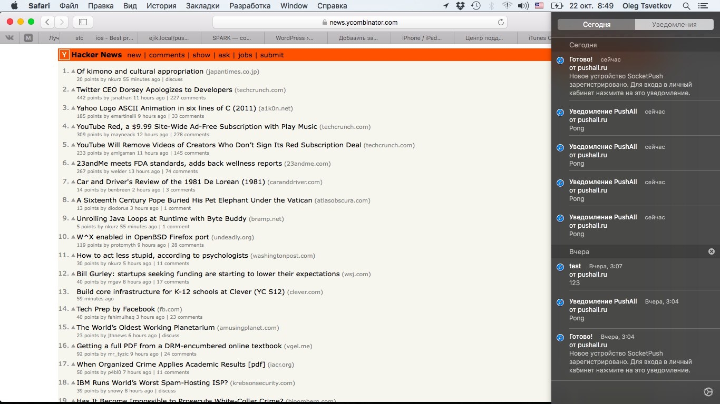Toggle Notification Center from the menu bar icon

(703, 6)
